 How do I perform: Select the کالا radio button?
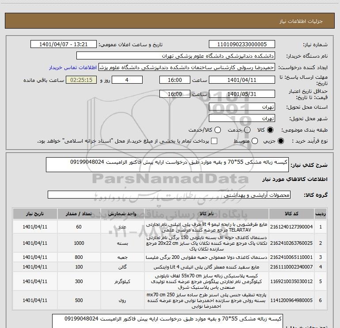(x=270, y=130)
